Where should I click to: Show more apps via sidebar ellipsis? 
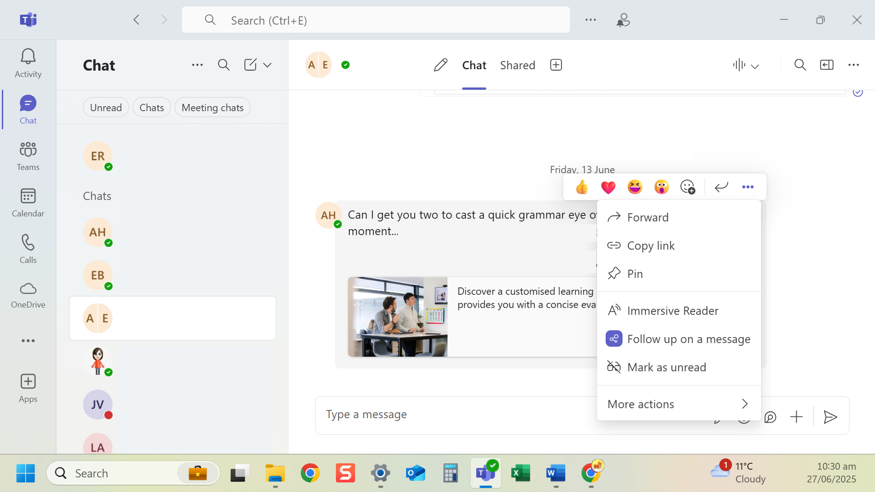click(x=28, y=340)
